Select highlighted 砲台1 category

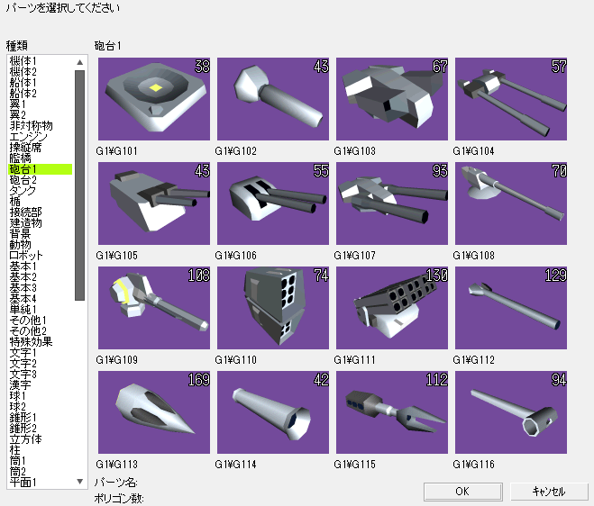click(41, 169)
